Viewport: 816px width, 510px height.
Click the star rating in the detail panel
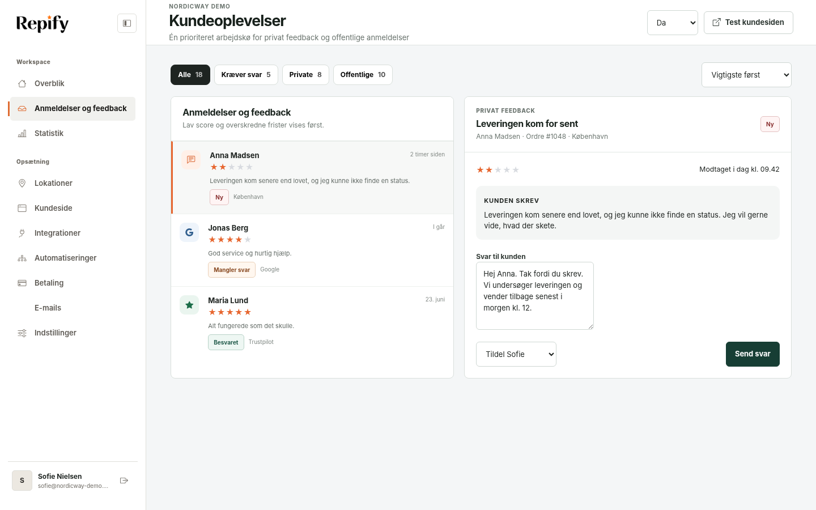point(498,170)
